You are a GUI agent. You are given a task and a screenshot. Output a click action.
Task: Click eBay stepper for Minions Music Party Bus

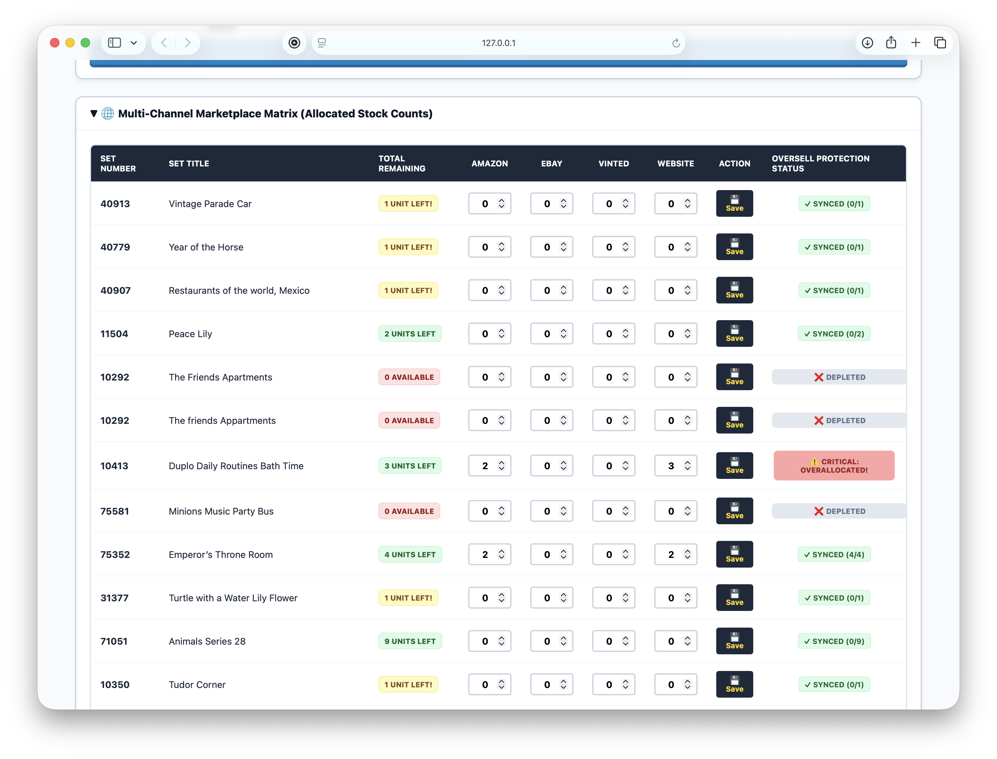pyautogui.click(x=563, y=512)
